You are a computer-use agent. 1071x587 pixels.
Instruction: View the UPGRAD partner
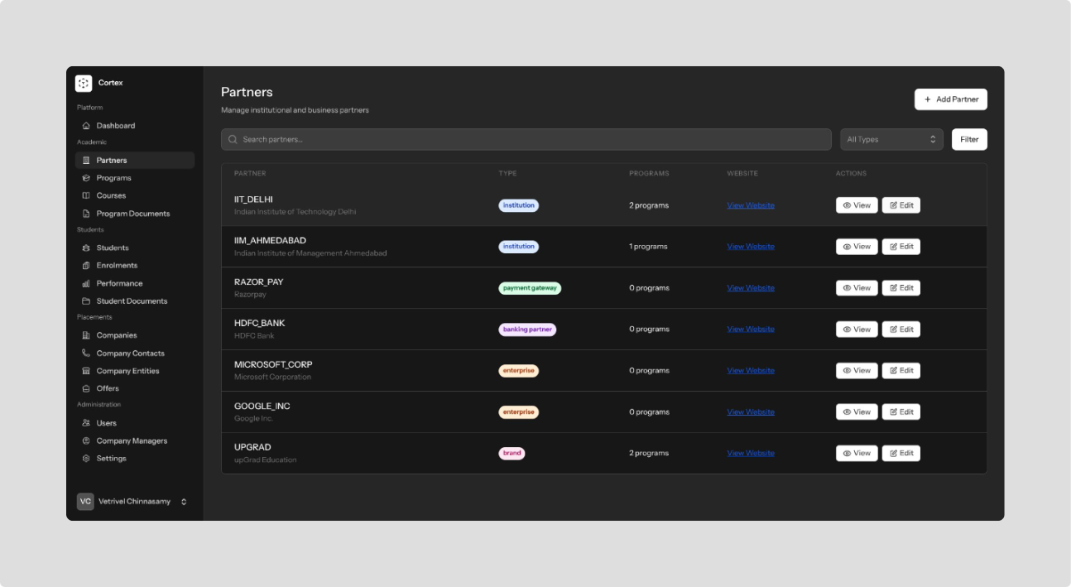pos(857,454)
